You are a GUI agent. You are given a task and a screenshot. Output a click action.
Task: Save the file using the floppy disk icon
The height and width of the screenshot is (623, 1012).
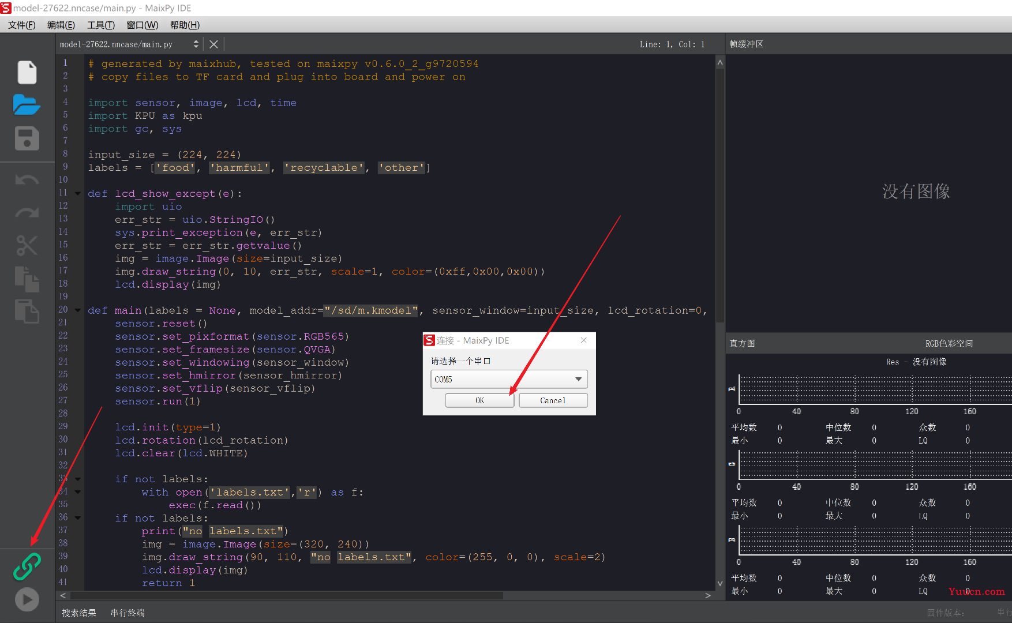[27, 138]
